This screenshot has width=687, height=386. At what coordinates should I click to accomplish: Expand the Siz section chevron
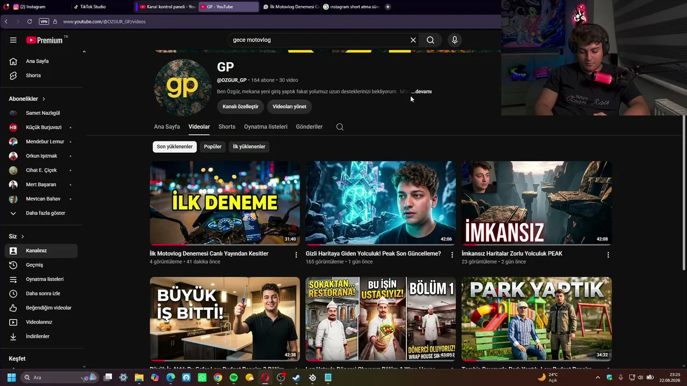click(23, 236)
